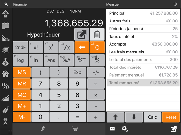Click the envelope mail icon
This screenshot has width=181, height=135.
[112, 129]
